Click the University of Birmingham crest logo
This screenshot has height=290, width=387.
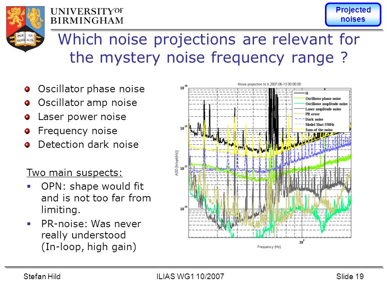[x=25, y=29]
